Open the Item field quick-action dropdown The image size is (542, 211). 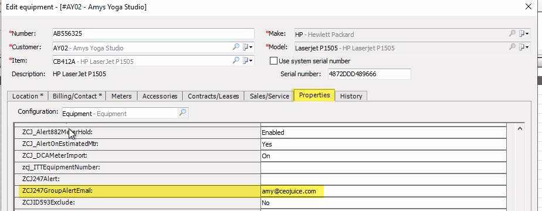pyautogui.click(x=248, y=60)
